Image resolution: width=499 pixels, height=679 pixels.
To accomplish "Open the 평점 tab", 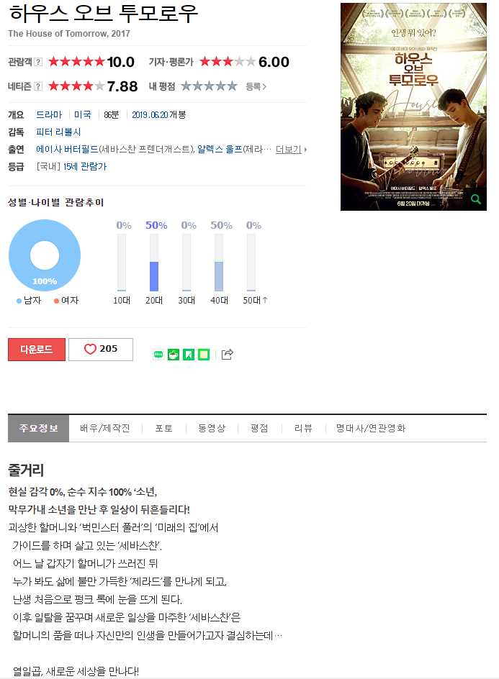I will (259, 428).
